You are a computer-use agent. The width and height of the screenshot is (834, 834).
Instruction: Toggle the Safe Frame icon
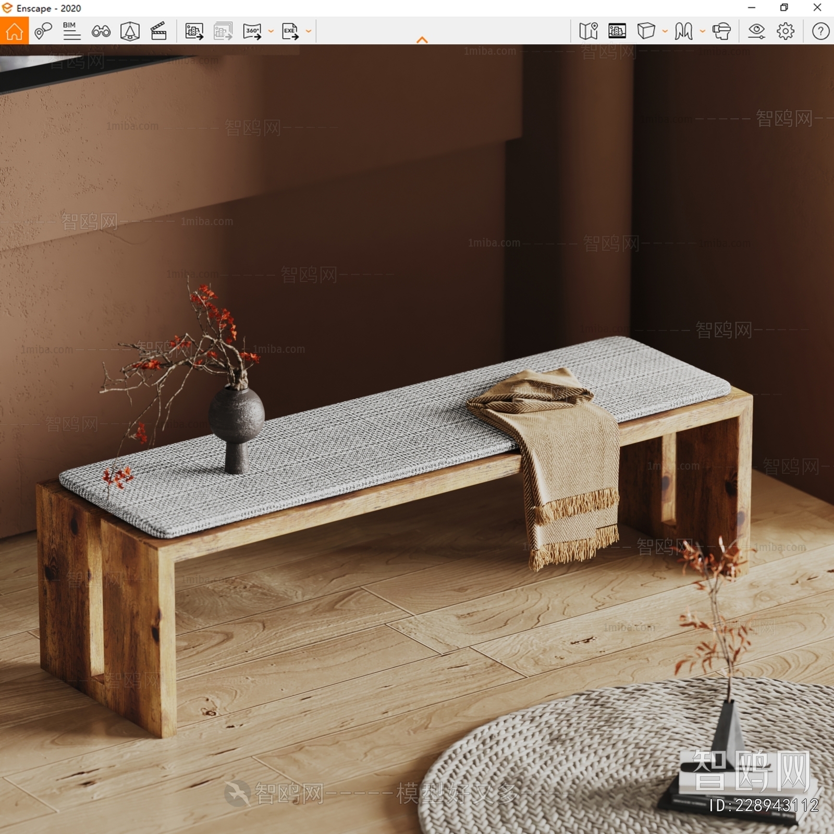point(130,31)
